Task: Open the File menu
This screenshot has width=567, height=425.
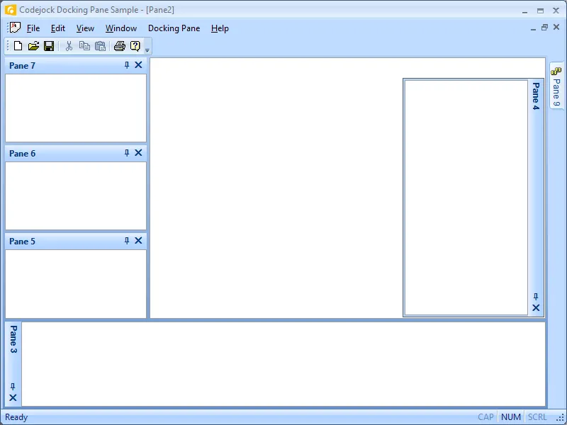Action: coord(33,28)
